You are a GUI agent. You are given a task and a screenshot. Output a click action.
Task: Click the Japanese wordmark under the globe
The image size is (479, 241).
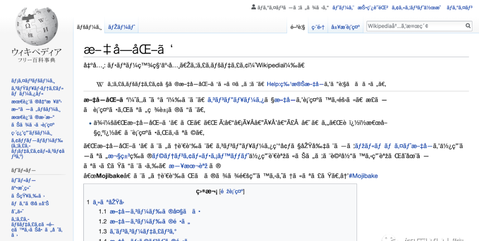pyautogui.click(x=37, y=52)
